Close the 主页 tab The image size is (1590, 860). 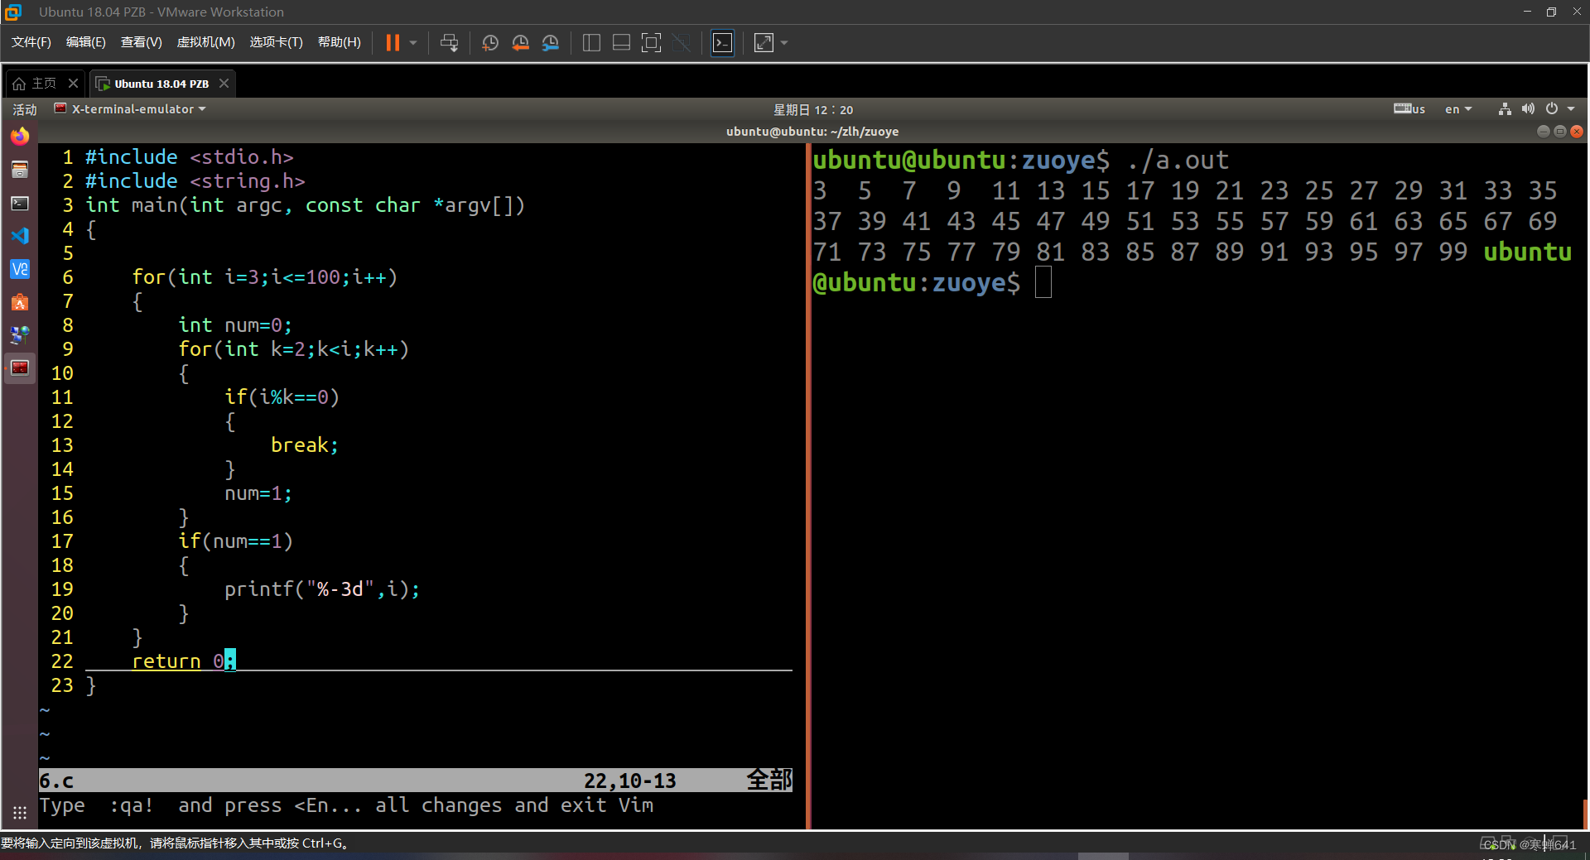click(74, 84)
